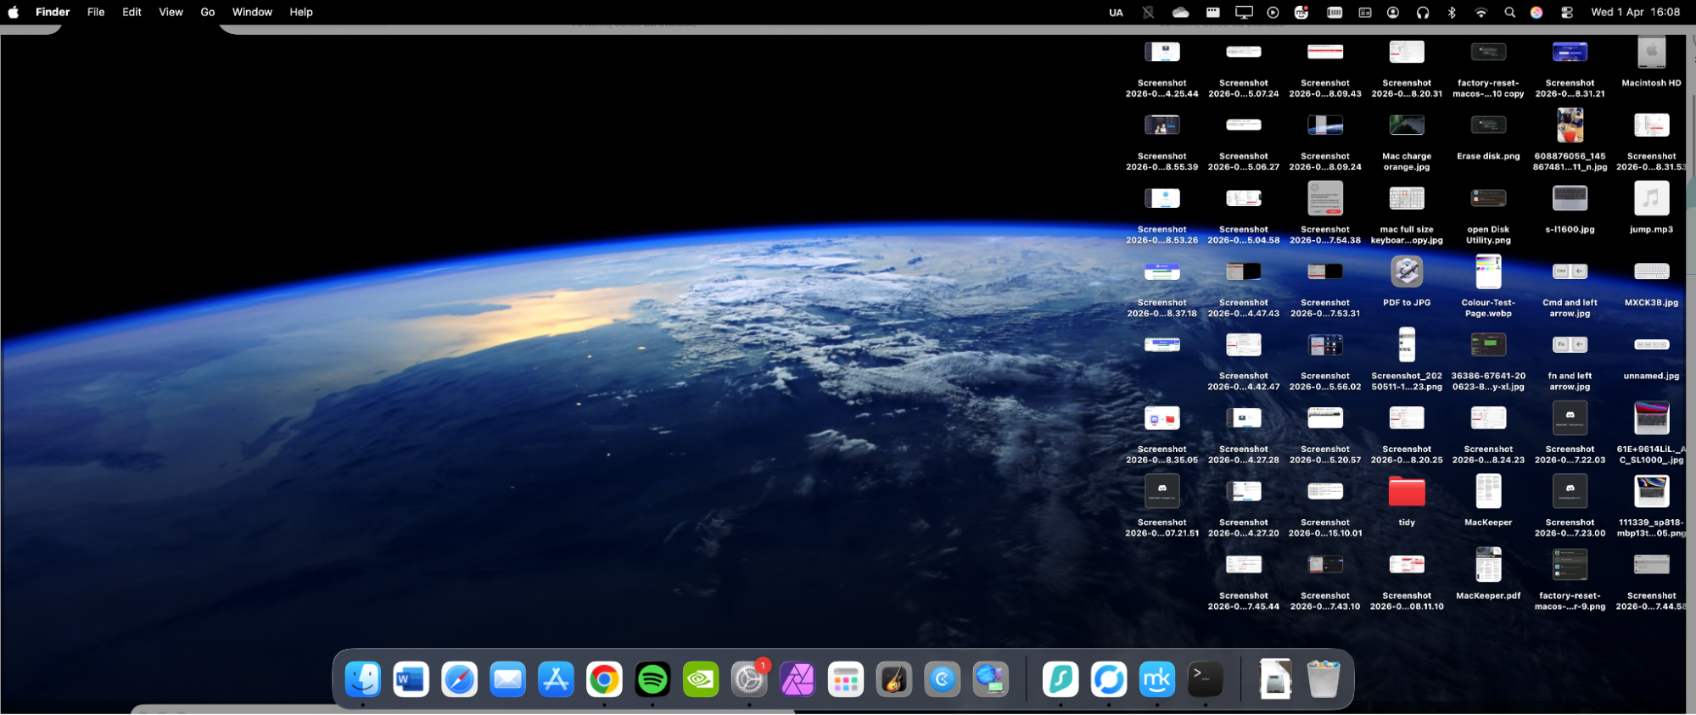Launch Affinity Photo from the Dock
The height and width of the screenshot is (715, 1696).
798,679
